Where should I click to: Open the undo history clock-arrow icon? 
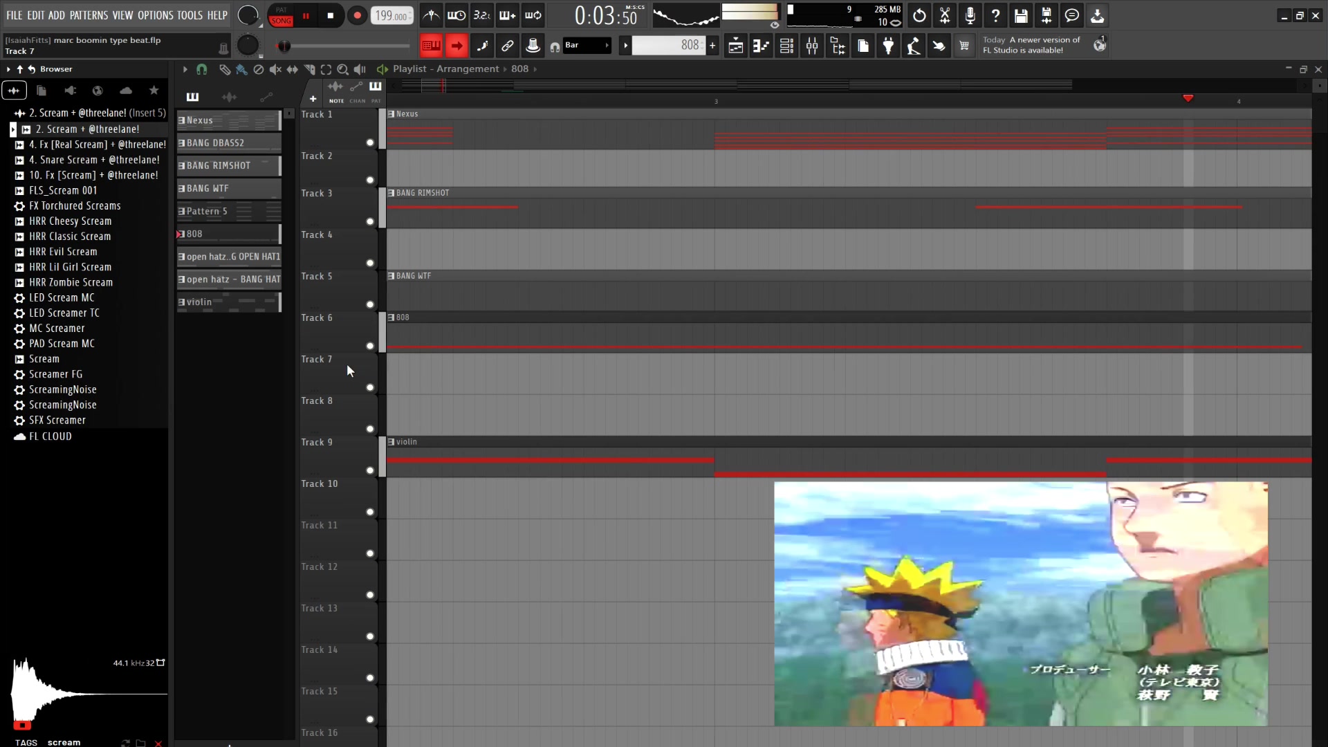coord(919,15)
